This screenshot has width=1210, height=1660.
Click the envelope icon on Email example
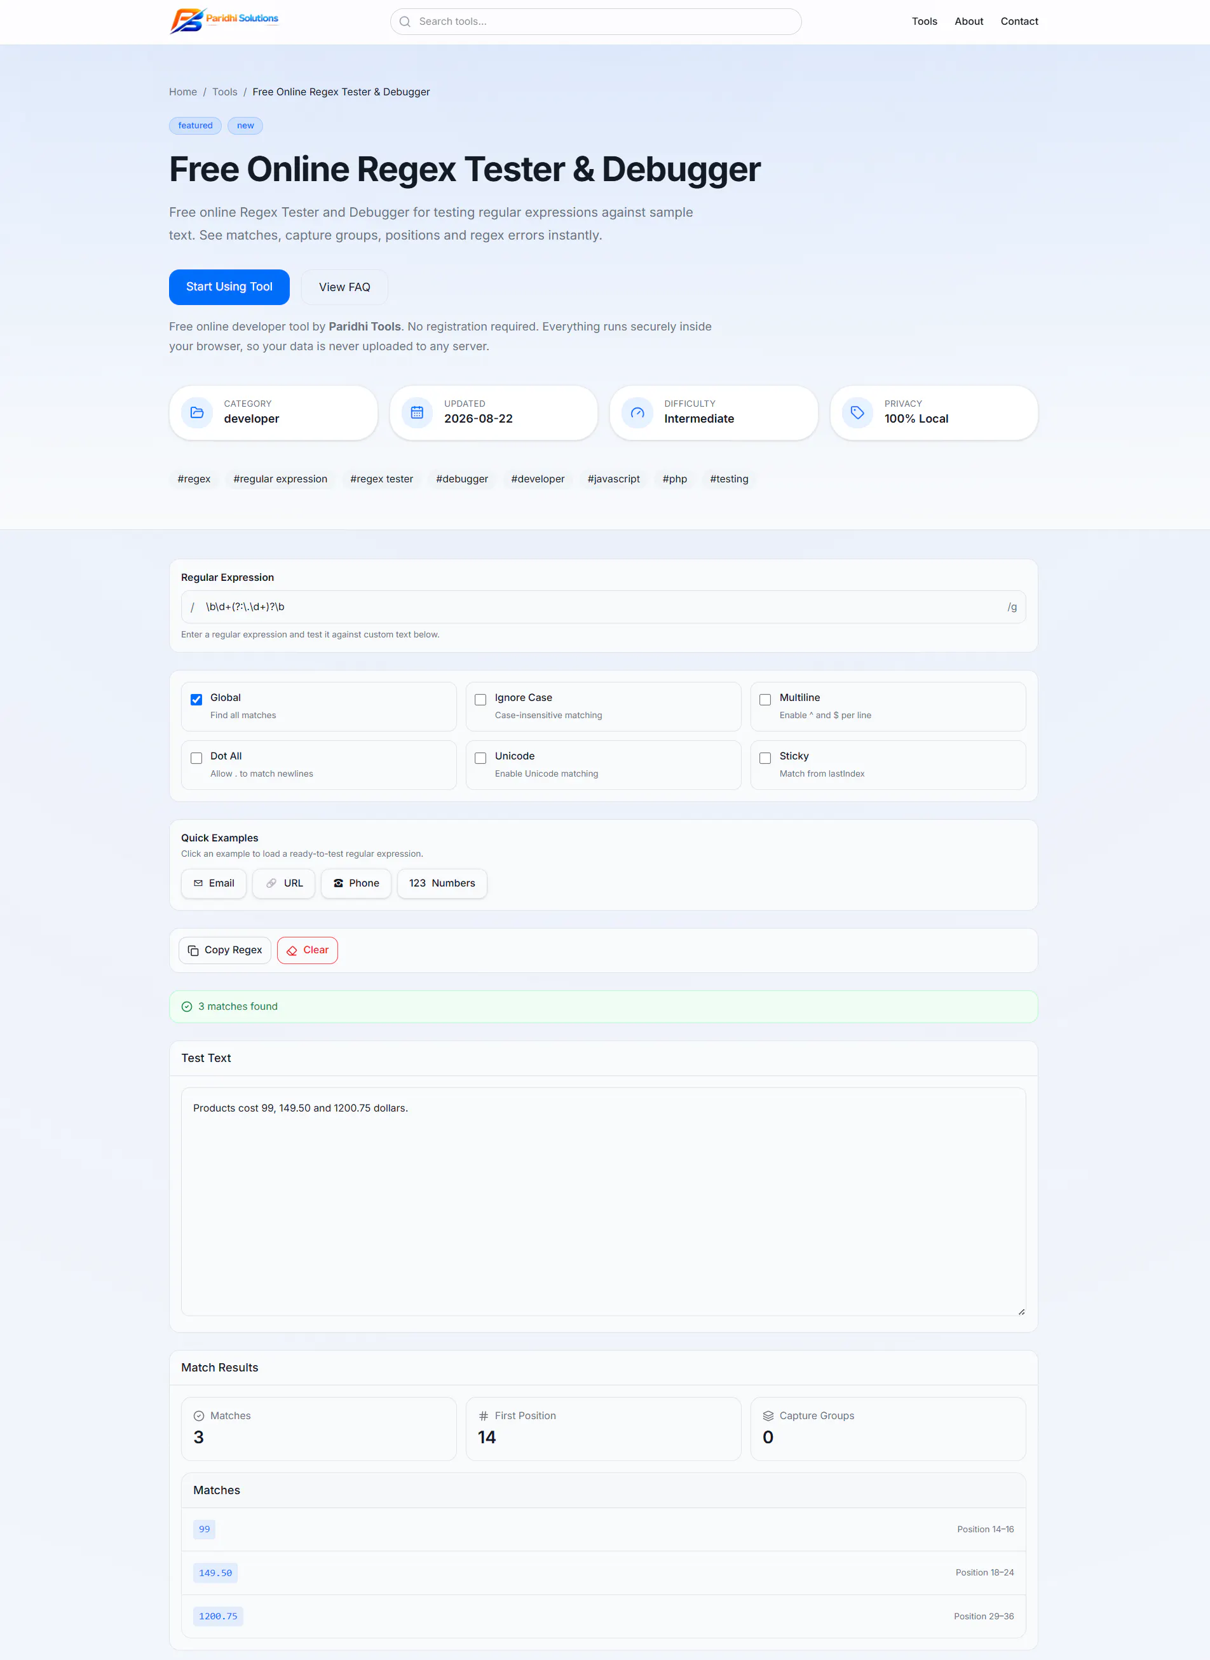tap(198, 883)
